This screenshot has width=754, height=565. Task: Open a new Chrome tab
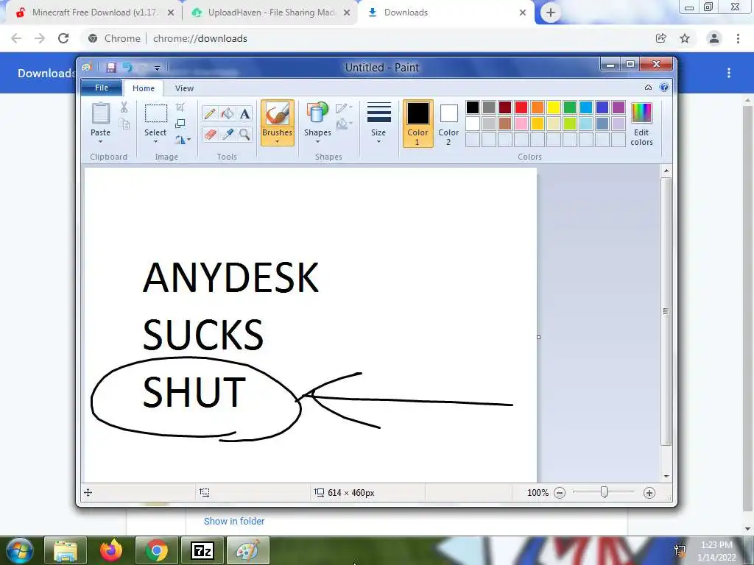pyautogui.click(x=551, y=13)
